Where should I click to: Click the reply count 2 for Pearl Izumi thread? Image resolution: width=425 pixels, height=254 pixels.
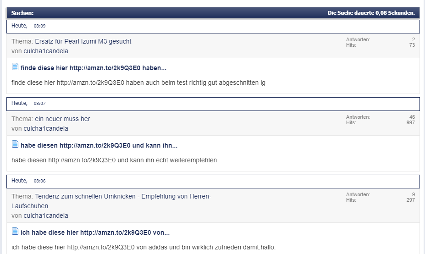pos(413,39)
